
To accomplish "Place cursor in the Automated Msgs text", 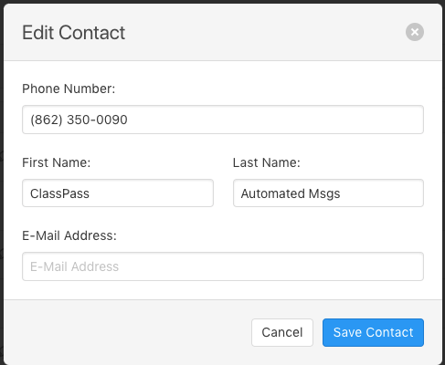I will [x=291, y=193].
